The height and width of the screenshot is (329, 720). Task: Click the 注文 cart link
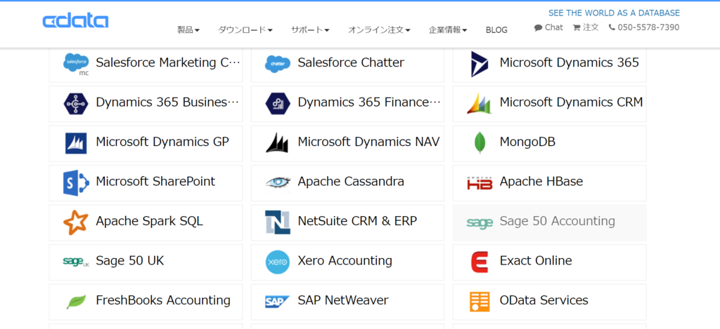[x=586, y=27]
